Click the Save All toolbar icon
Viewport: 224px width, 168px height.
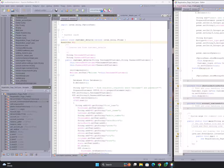(x=17, y=10)
